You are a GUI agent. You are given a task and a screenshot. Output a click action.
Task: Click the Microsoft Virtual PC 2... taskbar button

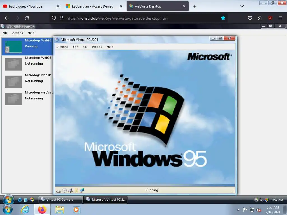[105, 200]
